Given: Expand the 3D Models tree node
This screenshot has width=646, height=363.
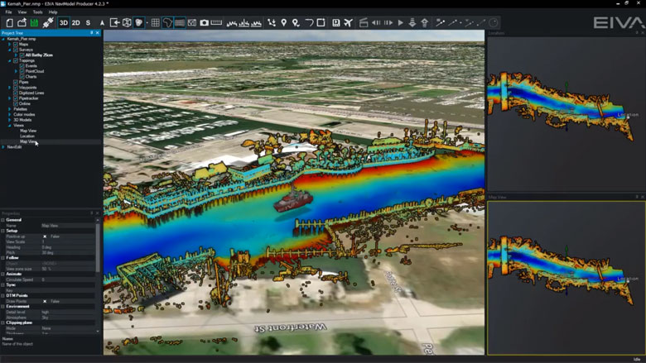Looking at the screenshot, I should pos(10,119).
